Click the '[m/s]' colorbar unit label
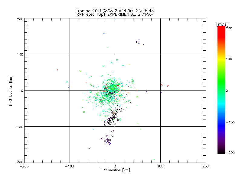242x181 pixels. [222, 24]
